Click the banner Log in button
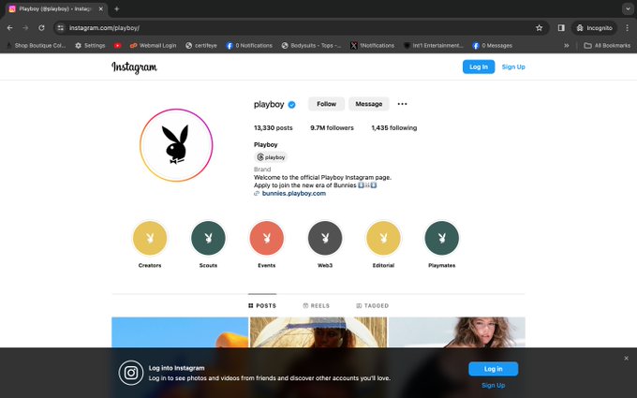This screenshot has height=398, width=637. coord(493,369)
